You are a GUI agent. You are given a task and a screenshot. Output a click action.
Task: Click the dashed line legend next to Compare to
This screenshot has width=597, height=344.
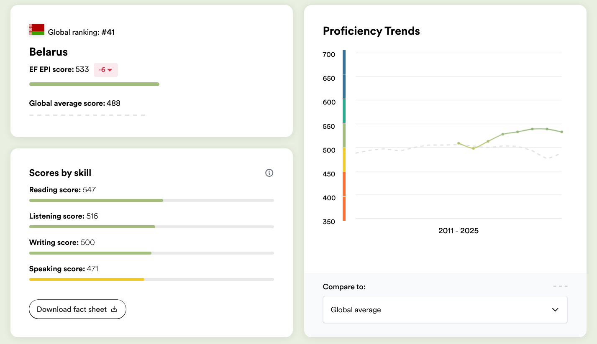point(560,286)
